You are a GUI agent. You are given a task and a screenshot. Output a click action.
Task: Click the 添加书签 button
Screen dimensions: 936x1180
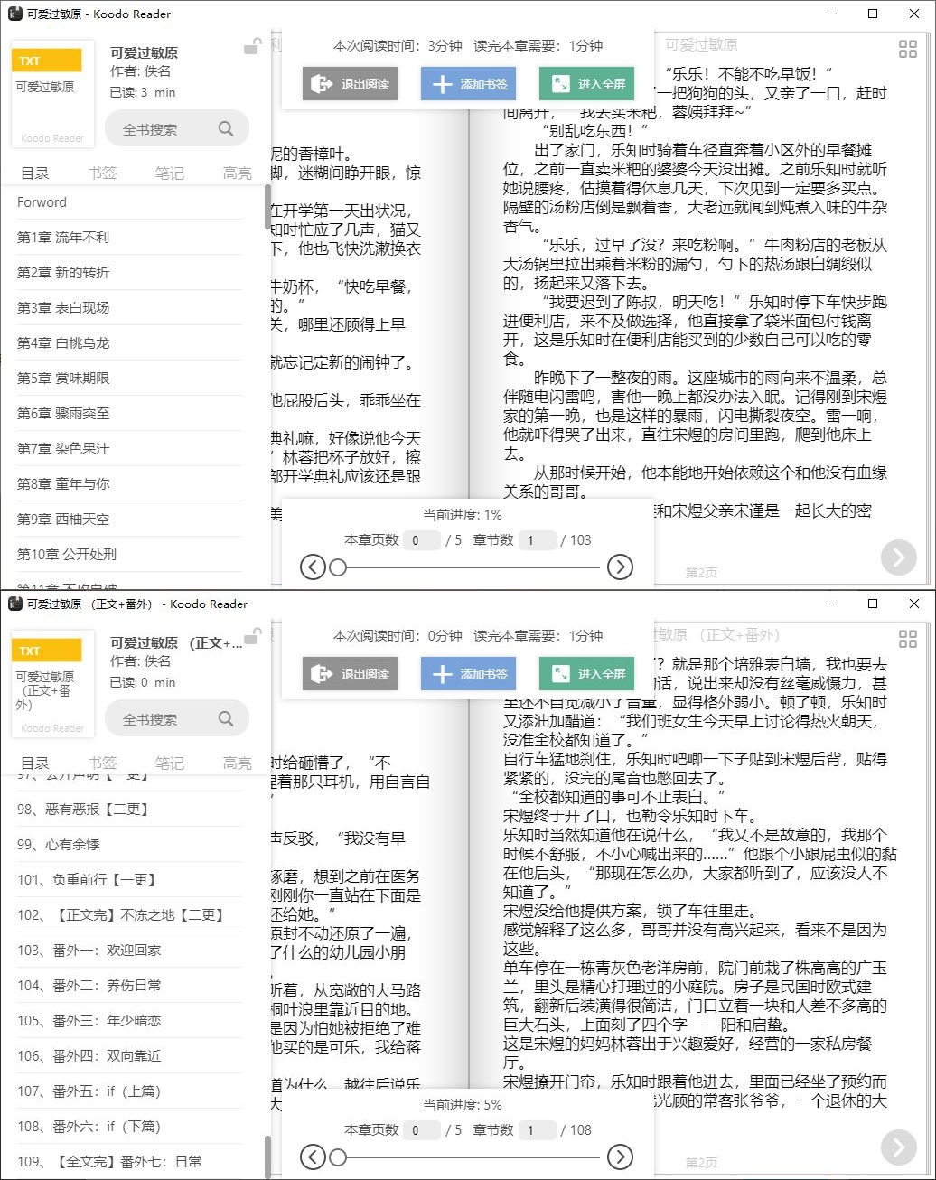click(x=468, y=83)
